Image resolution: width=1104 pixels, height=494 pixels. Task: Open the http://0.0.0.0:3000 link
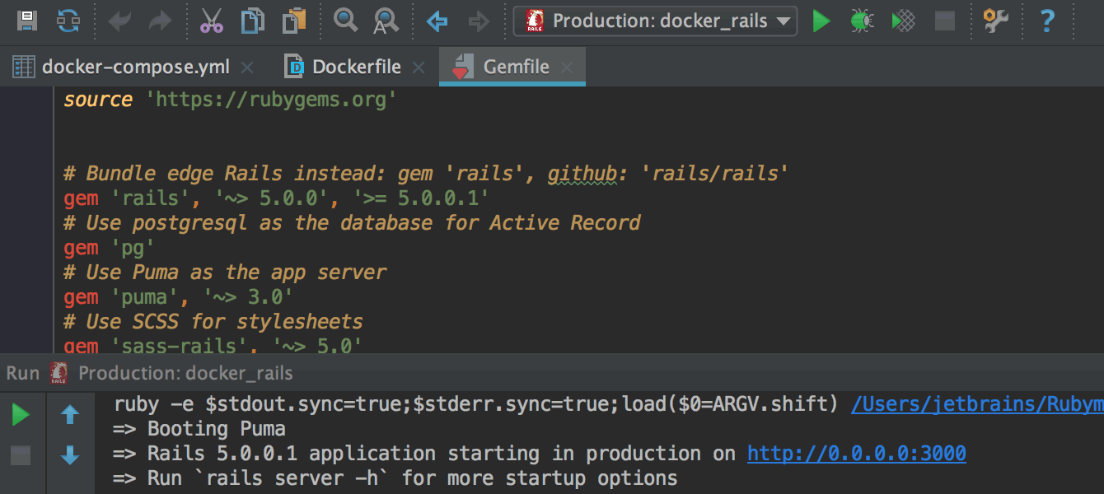(x=856, y=454)
